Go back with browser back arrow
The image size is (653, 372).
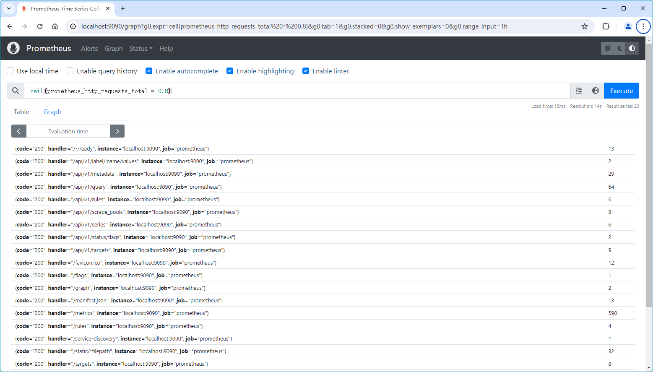click(10, 26)
